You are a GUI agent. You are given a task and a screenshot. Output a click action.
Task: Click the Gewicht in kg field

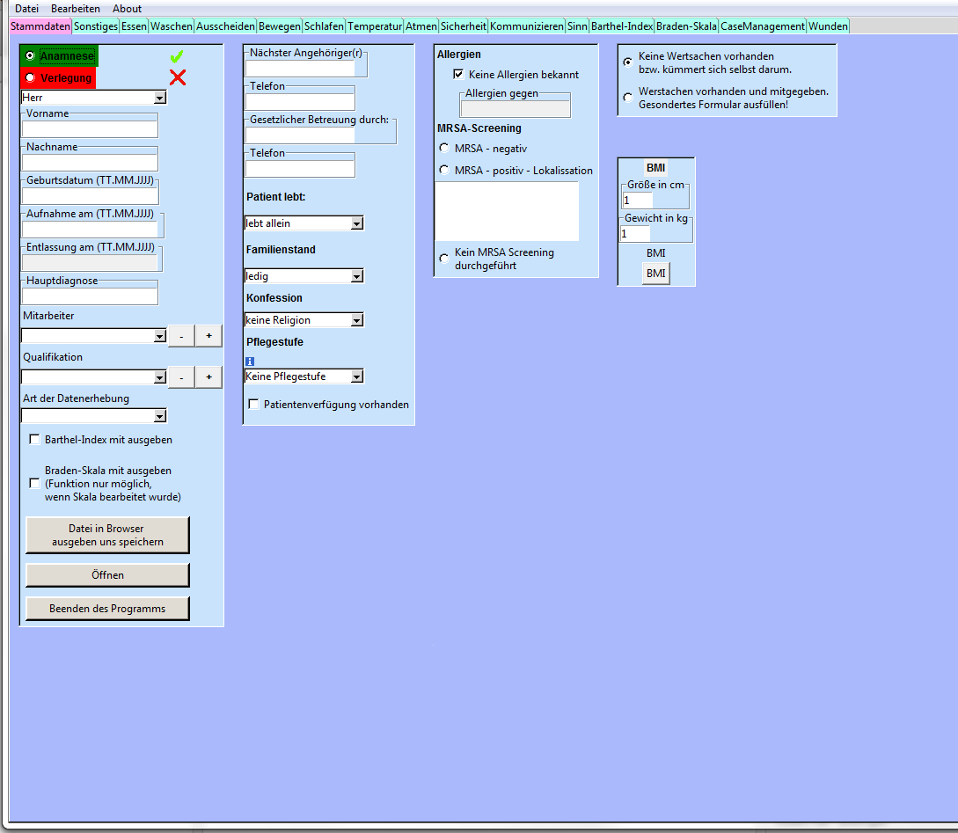[x=635, y=233]
